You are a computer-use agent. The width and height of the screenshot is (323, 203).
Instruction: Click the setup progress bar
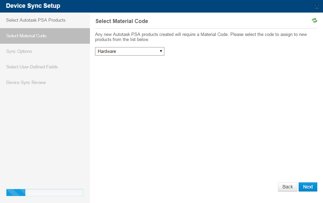45,192
